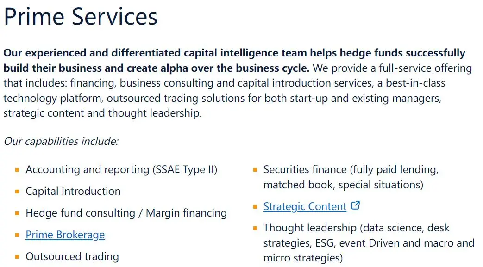Click the orange bullet before Thought leadership
The height and width of the screenshot is (267, 483).
click(255, 228)
